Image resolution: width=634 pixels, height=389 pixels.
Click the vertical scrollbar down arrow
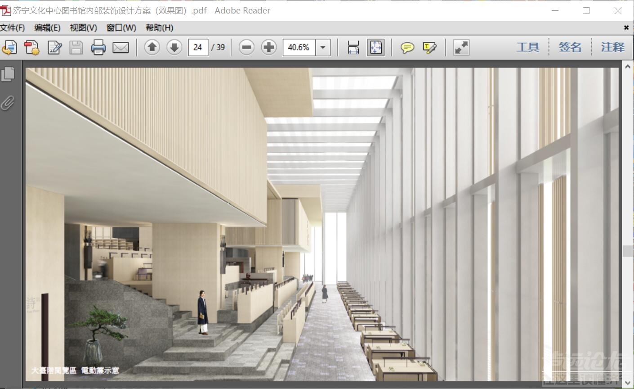click(x=628, y=383)
